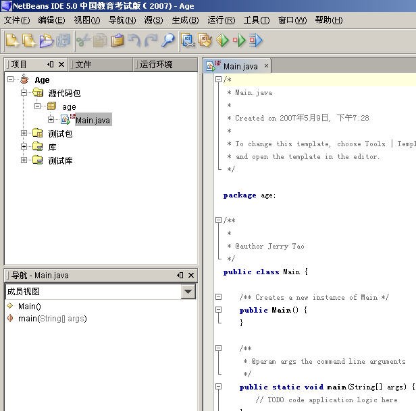Screen dimensions: 416x411
Task: Fold the @param args Javadoc comment
Action: [218, 348]
